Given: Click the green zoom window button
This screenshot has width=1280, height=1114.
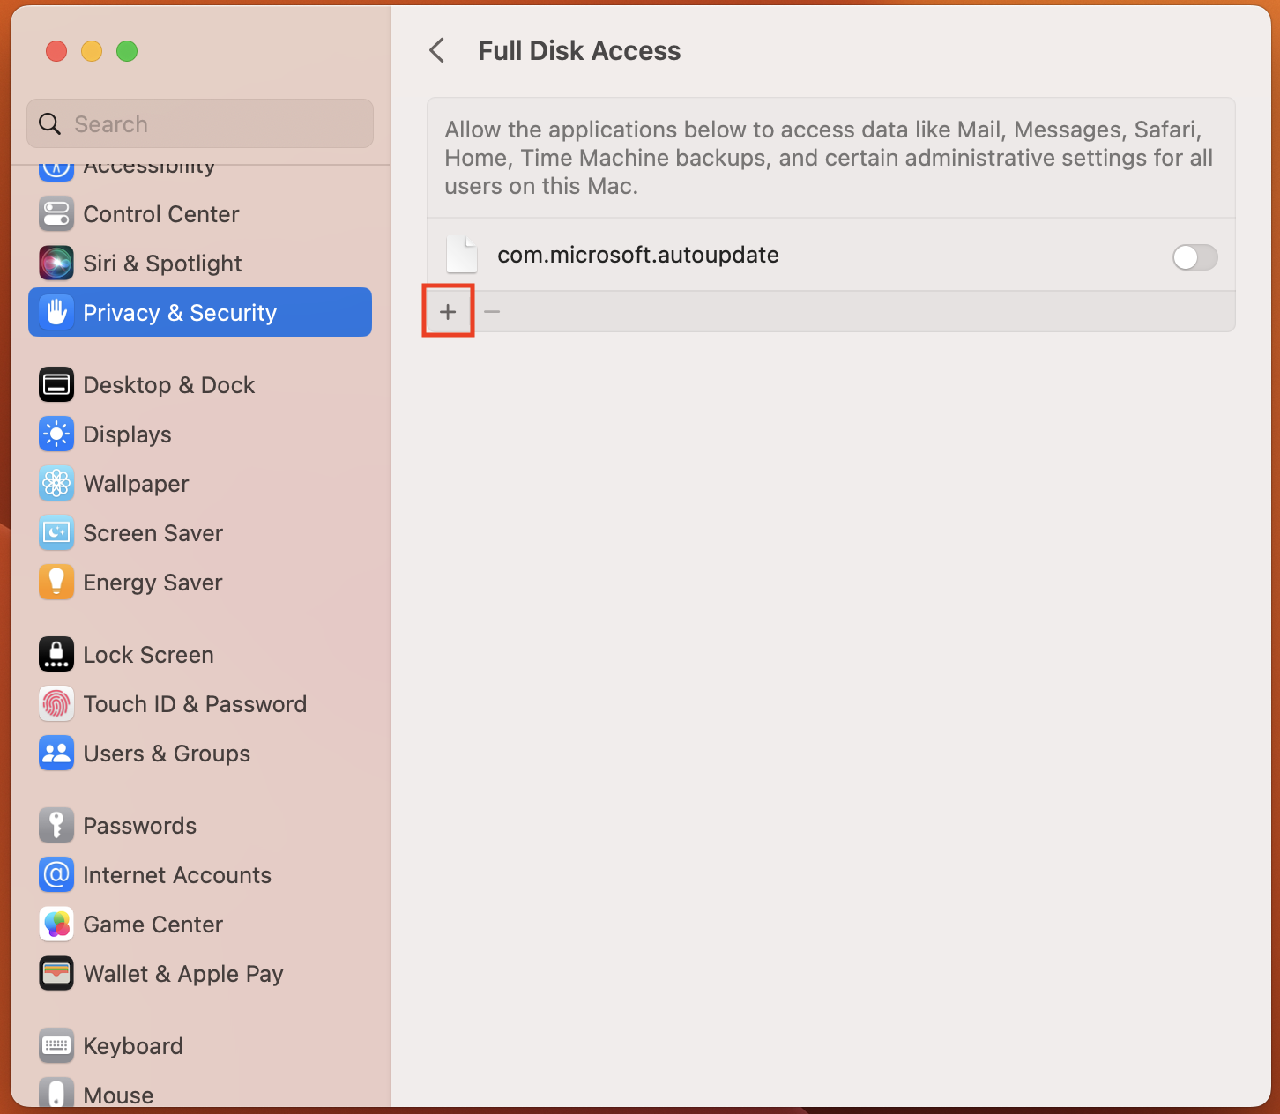Looking at the screenshot, I should coord(127,51).
